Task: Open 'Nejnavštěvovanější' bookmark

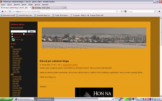Action: coord(8,15)
